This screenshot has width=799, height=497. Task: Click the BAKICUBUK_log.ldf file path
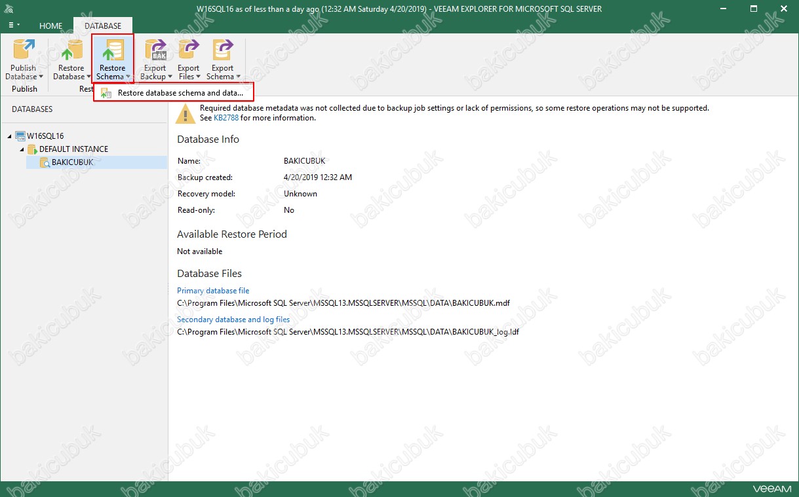click(x=348, y=332)
